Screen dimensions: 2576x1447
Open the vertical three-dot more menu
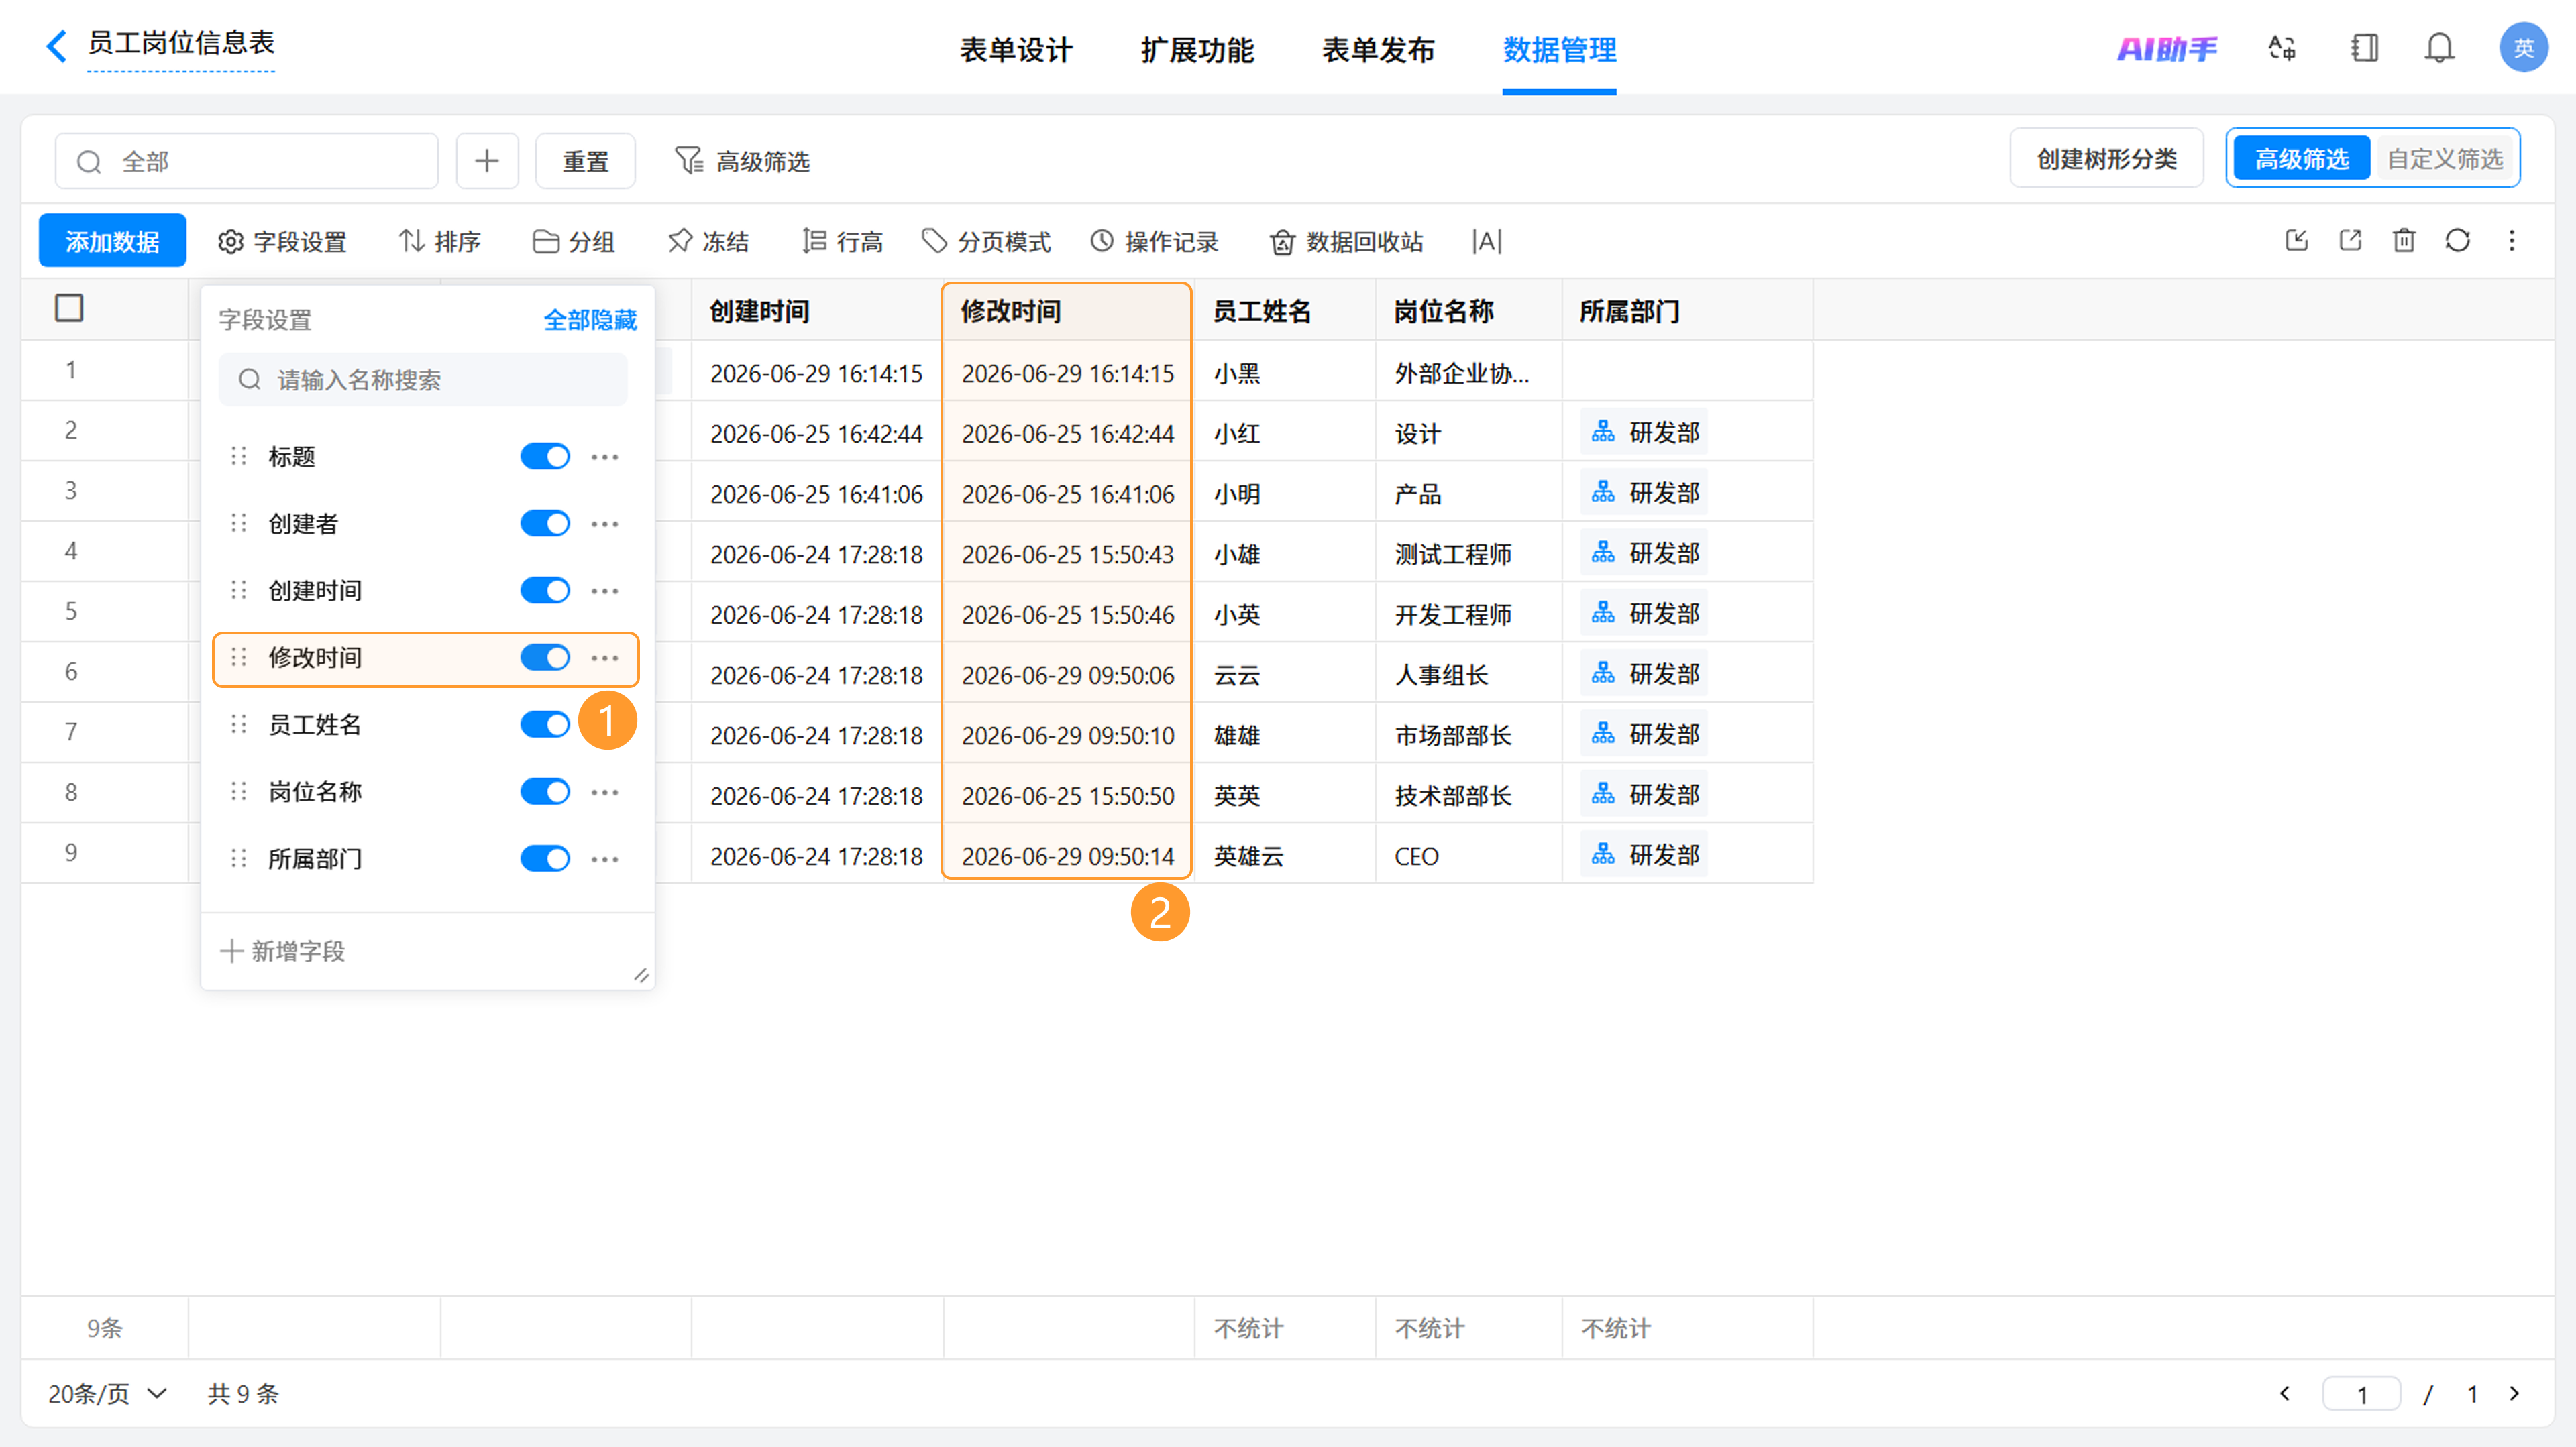[x=2512, y=241]
